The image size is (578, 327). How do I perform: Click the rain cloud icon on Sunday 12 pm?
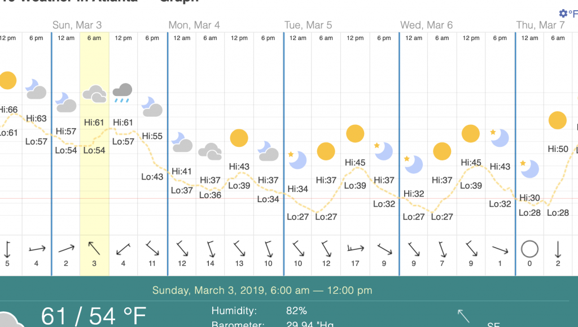coord(122,92)
